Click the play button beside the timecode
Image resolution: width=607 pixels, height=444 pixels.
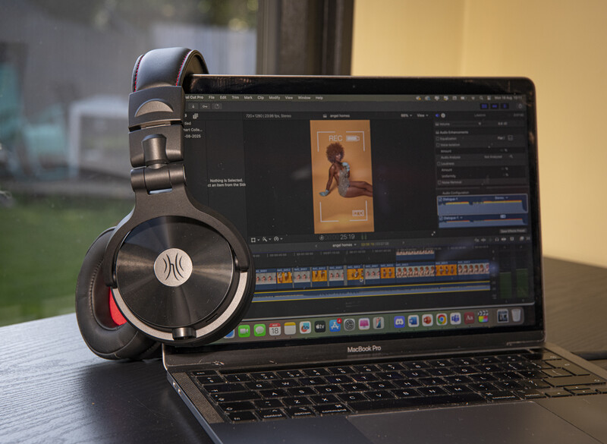(x=322, y=238)
